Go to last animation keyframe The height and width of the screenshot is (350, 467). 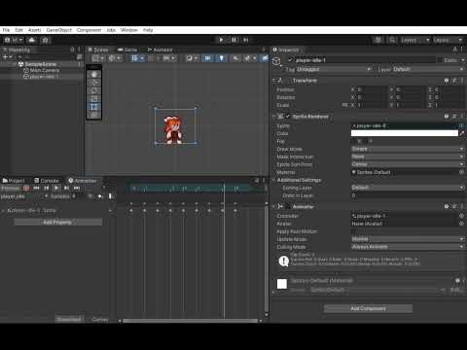pyautogui.click(x=77, y=188)
